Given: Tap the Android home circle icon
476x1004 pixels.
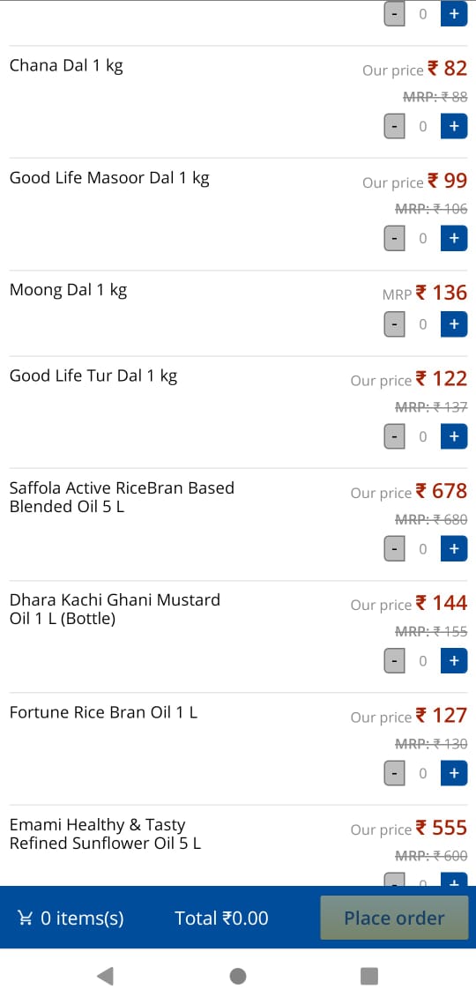Looking at the screenshot, I should [238, 976].
